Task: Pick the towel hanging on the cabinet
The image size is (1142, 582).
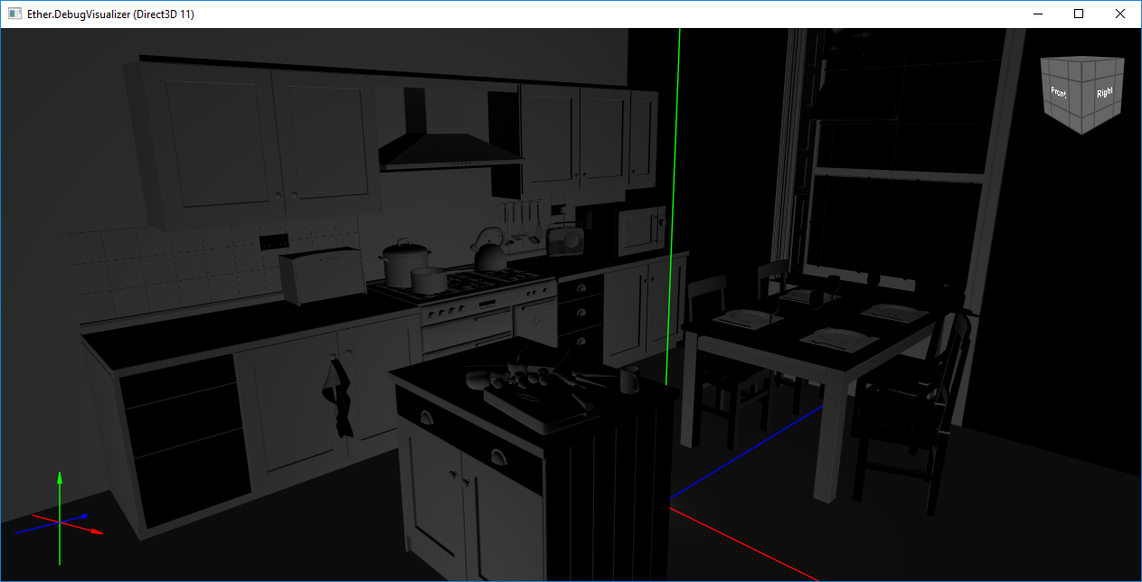Action: pos(338,396)
